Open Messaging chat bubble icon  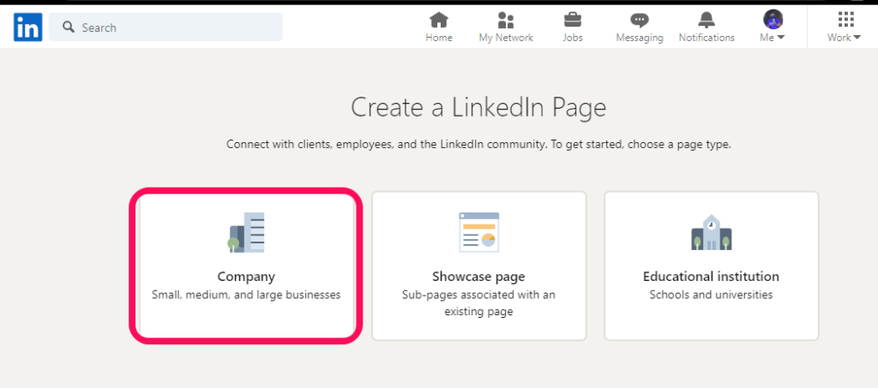(640, 21)
